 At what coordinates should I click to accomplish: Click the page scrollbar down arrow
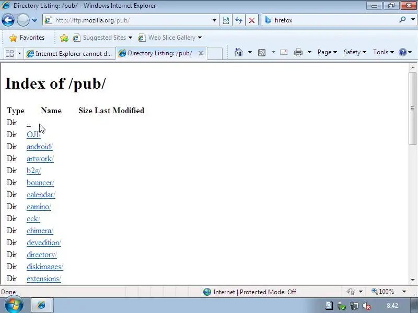[x=413, y=280]
